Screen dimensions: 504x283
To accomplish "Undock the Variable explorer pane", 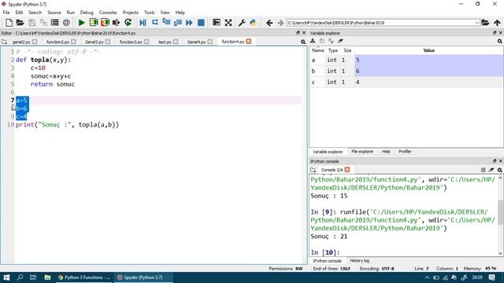I will point(495,33).
